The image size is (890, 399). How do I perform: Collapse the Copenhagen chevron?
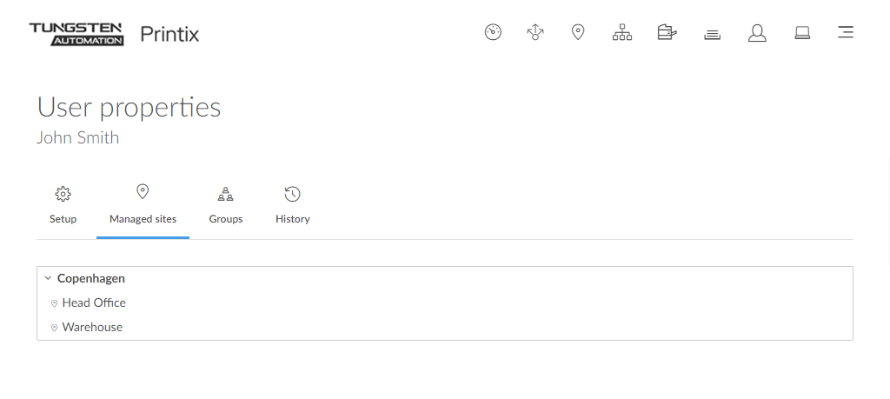point(48,279)
